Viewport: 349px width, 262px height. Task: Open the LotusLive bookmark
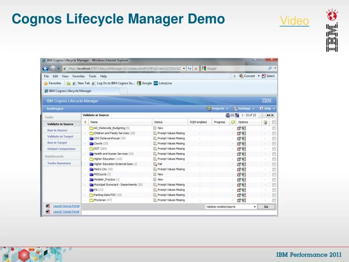pos(163,83)
